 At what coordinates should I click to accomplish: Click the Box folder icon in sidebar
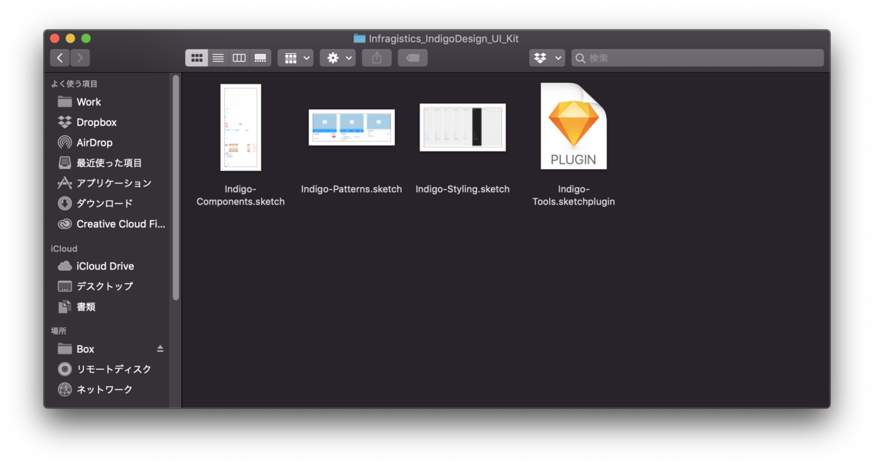(x=65, y=349)
